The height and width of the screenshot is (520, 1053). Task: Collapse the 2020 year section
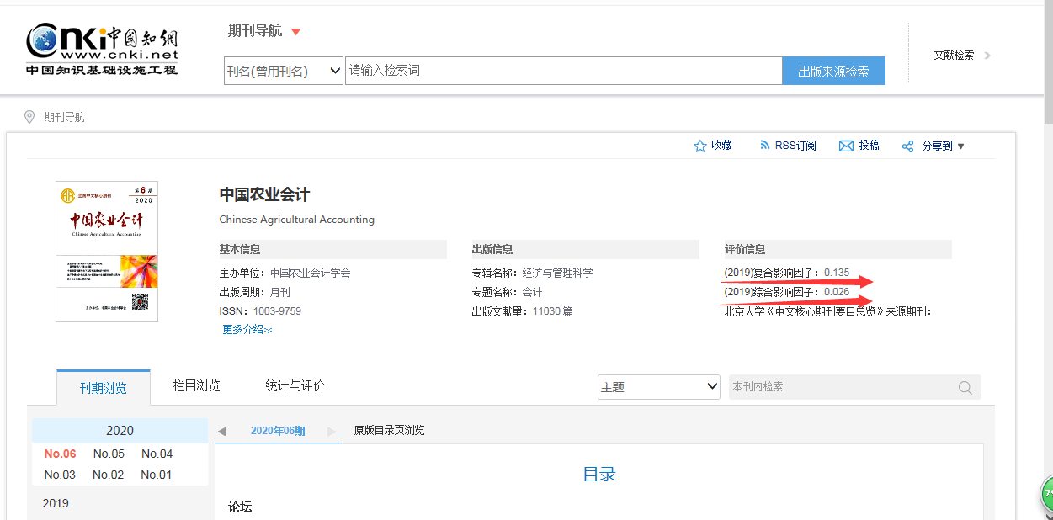tap(120, 431)
